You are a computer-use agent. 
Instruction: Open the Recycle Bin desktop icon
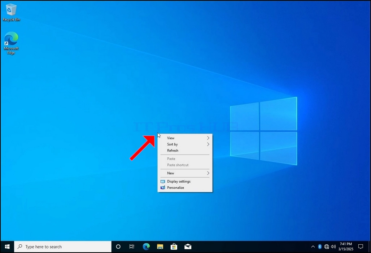tap(11, 13)
